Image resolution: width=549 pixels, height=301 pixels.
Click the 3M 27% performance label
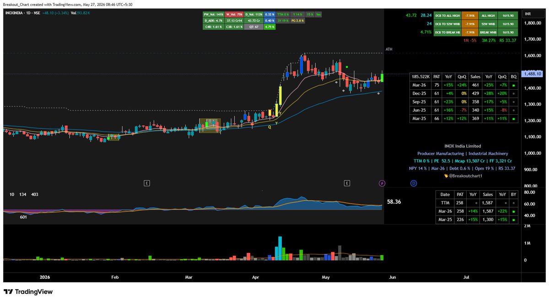click(489, 40)
